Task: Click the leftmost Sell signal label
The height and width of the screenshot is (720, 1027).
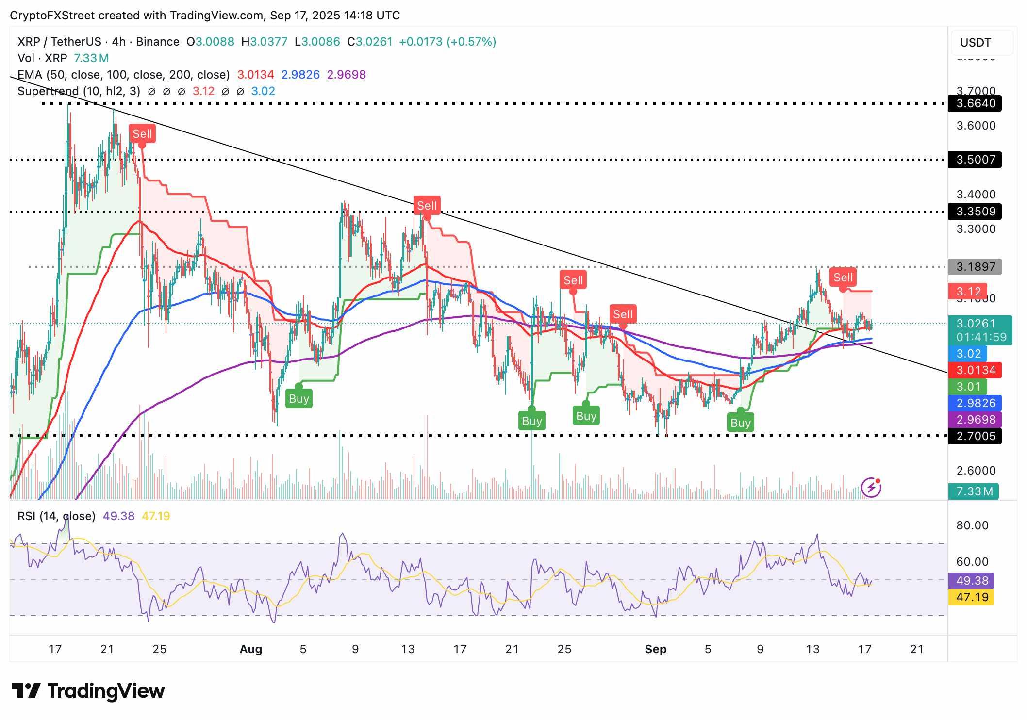Action: tap(142, 133)
